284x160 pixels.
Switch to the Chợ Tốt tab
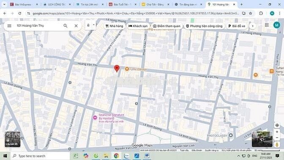coord(155,4)
